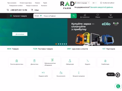Image resolution: width=122 pixels, height=91 pixels.
Task: Select the third banner slider dot
Action: (60, 44)
